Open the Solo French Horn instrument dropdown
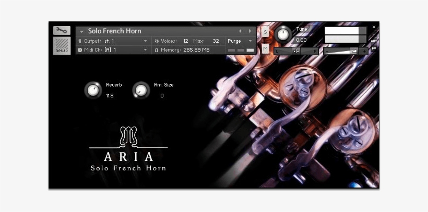428x212 pixels. tap(81, 31)
